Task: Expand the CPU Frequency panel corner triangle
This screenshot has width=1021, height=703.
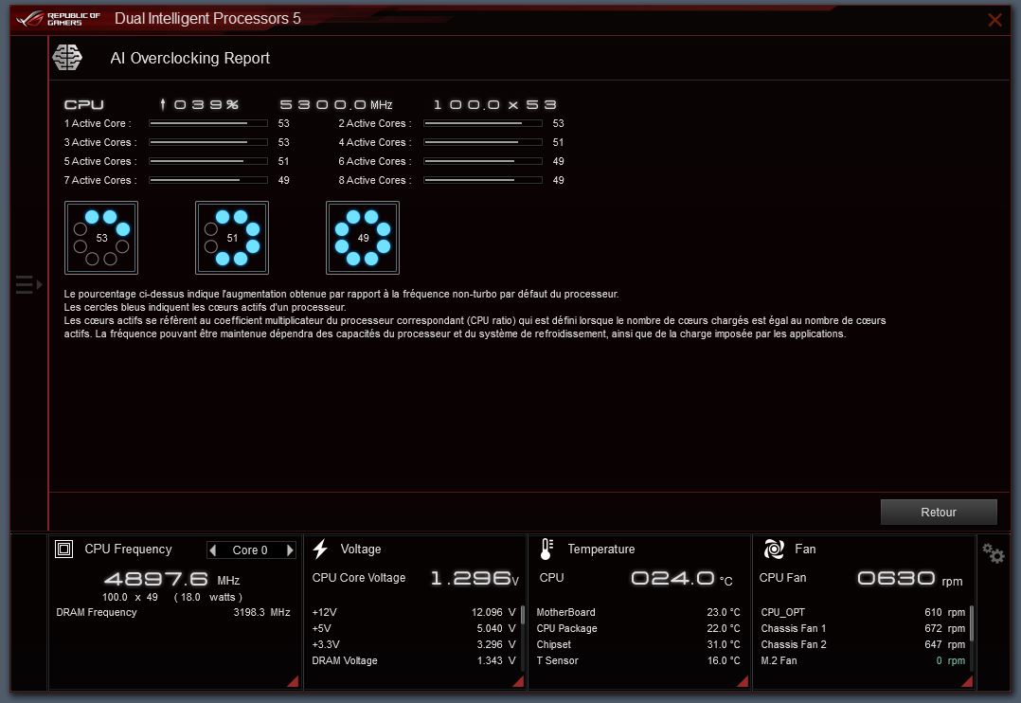Action: (x=293, y=681)
